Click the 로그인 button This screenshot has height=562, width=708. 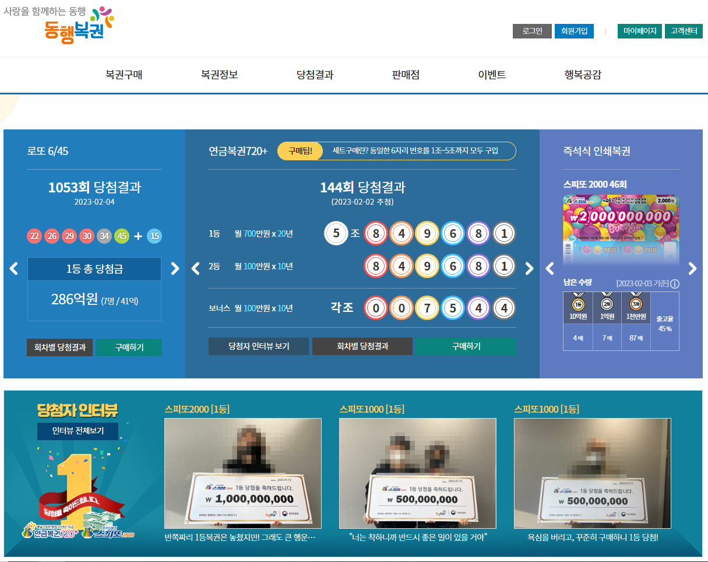coord(532,31)
